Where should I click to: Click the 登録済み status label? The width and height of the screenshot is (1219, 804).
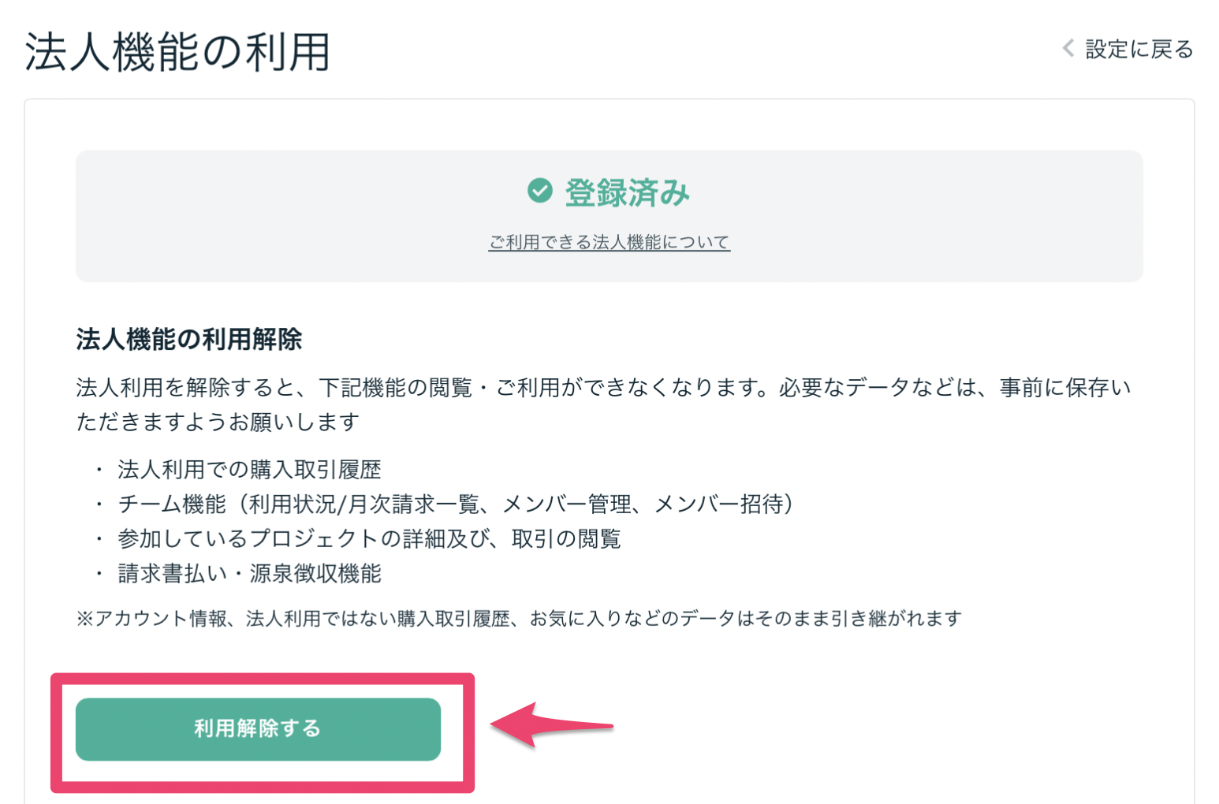[x=627, y=192]
